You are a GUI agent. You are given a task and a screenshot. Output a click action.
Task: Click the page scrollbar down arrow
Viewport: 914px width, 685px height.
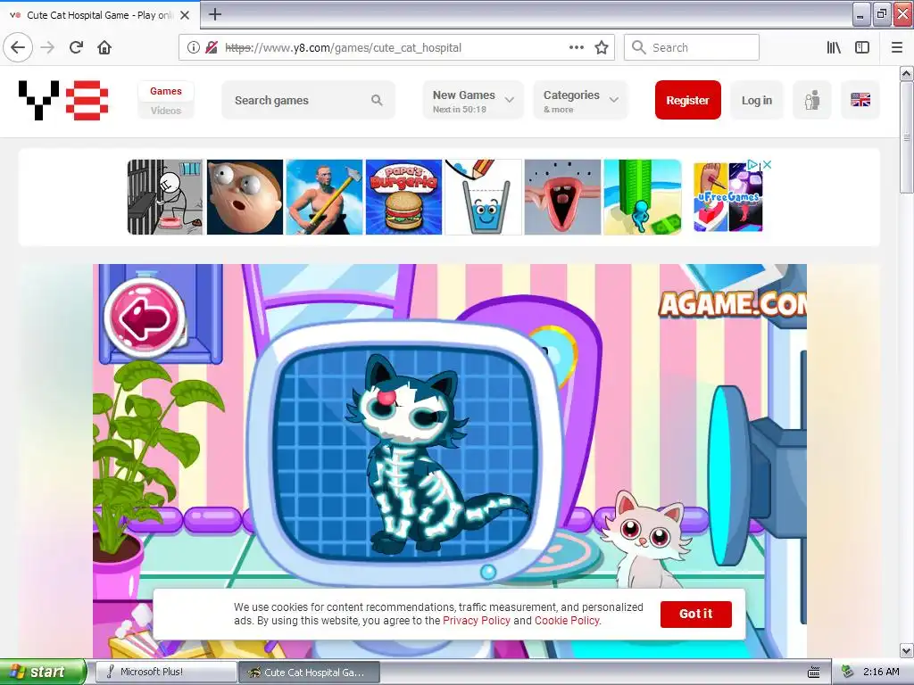point(907,650)
